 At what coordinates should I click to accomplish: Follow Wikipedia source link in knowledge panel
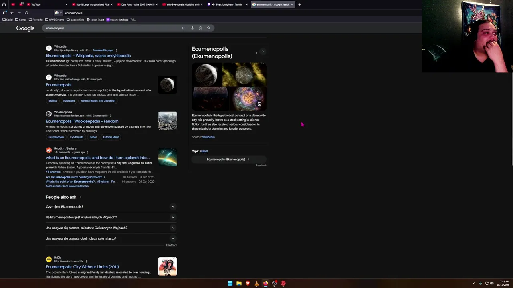pyautogui.click(x=208, y=137)
